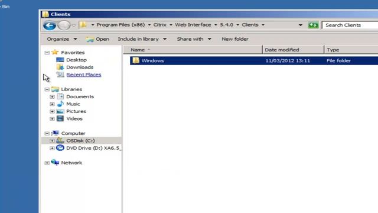Open the Organize menu
The image size is (378, 213).
tap(61, 39)
